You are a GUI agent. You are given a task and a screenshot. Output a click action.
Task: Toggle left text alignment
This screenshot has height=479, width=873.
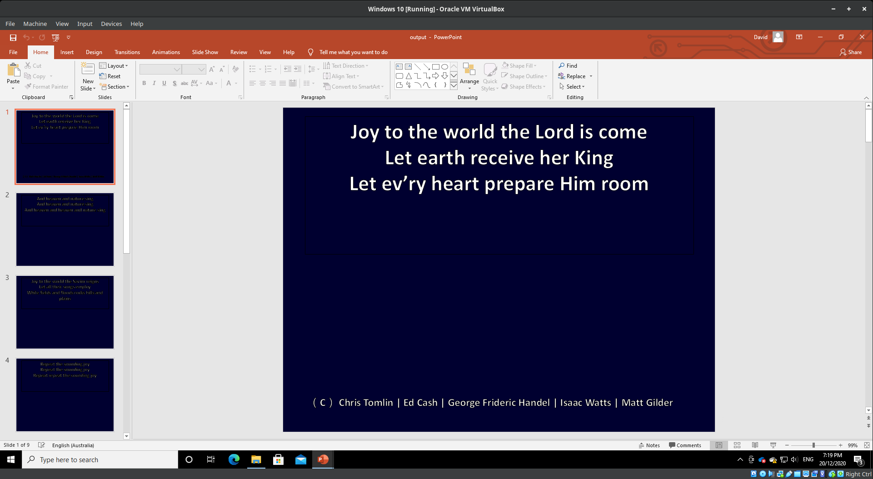tap(252, 83)
